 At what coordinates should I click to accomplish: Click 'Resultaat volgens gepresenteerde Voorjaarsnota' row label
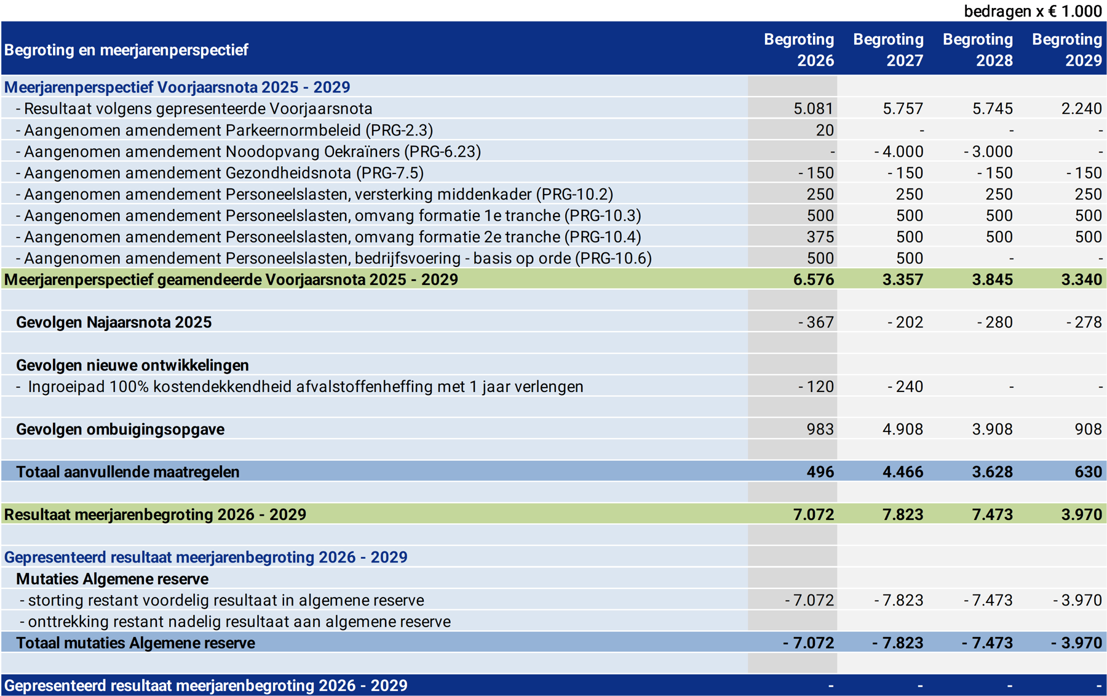(x=194, y=109)
